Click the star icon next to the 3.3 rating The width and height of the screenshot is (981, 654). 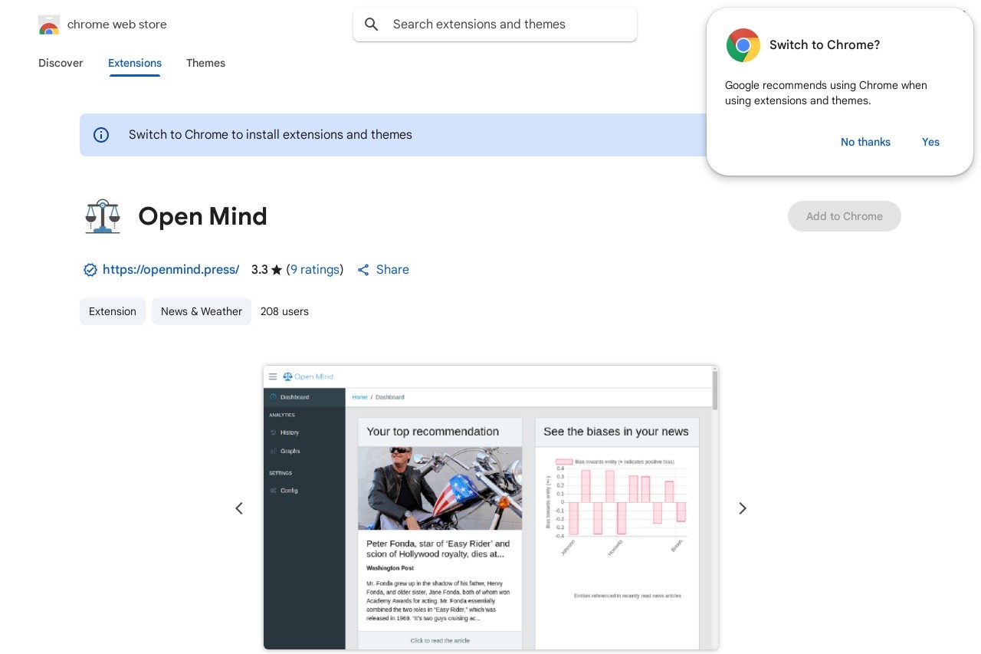[277, 270]
